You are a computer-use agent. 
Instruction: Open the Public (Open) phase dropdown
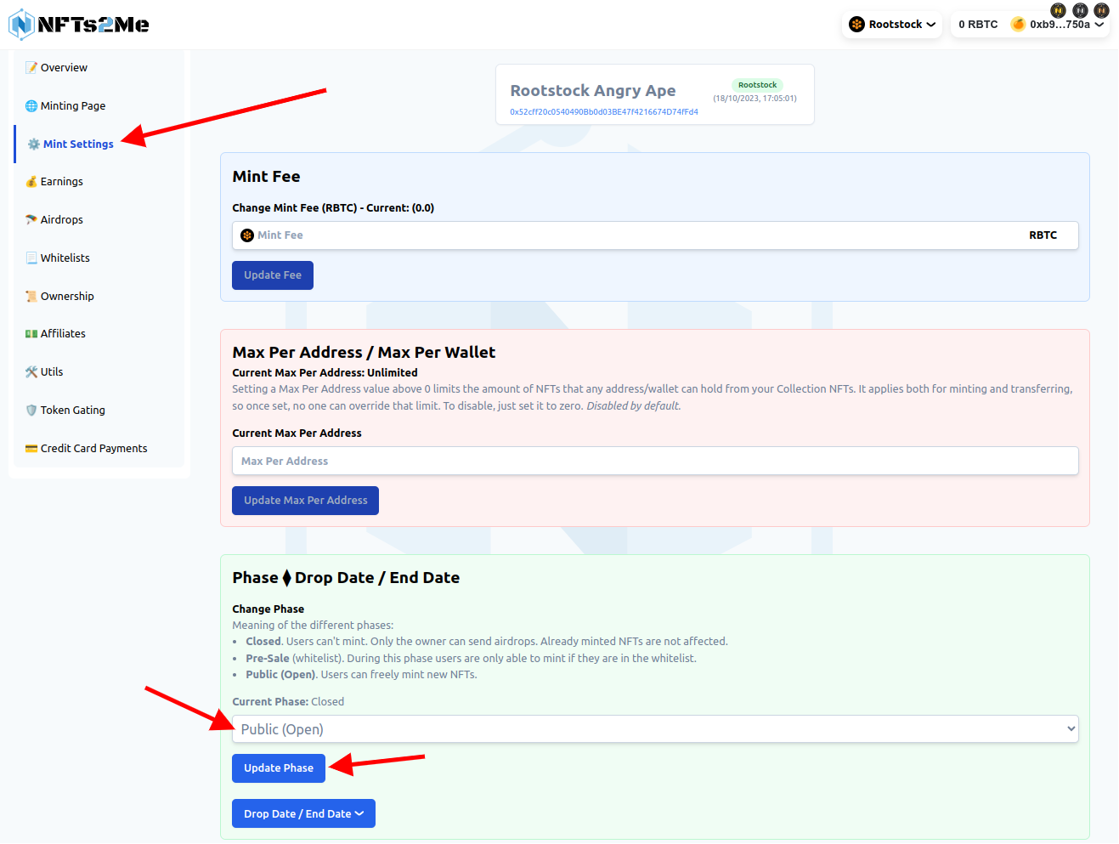(655, 729)
